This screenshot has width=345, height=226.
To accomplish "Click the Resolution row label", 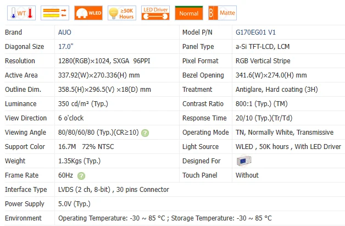I will (20, 61).
